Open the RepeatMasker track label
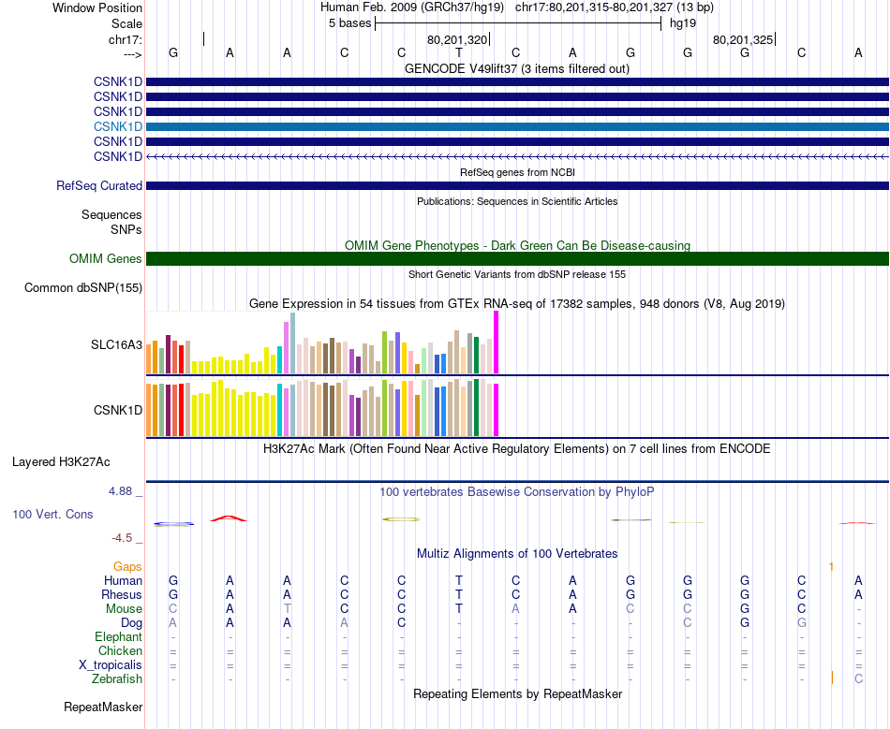This screenshot has width=890, height=729. tap(103, 707)
